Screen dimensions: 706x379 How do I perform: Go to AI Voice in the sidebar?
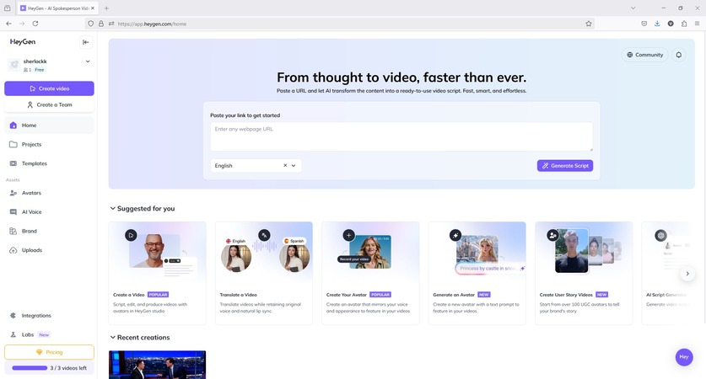(49, 211)
